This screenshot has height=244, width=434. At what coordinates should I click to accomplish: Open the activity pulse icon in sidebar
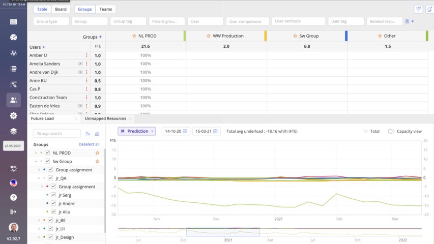tap(13, 53)
